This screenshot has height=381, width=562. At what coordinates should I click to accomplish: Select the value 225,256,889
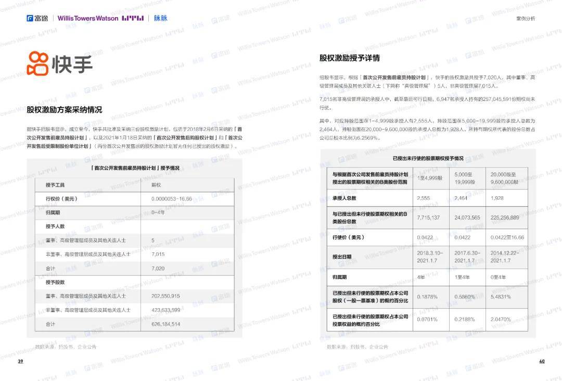pyautogui.click(x=505, y=218)
